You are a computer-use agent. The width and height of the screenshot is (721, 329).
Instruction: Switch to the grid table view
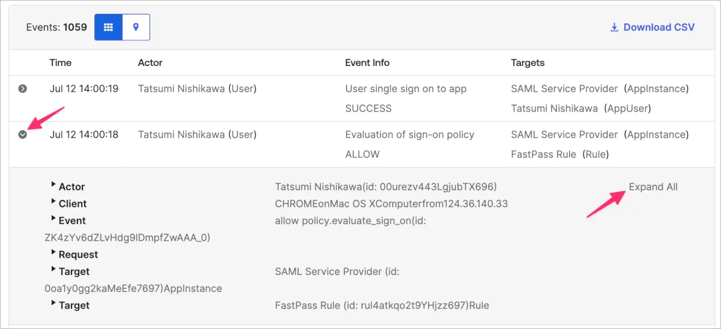[x=108, y=27]
